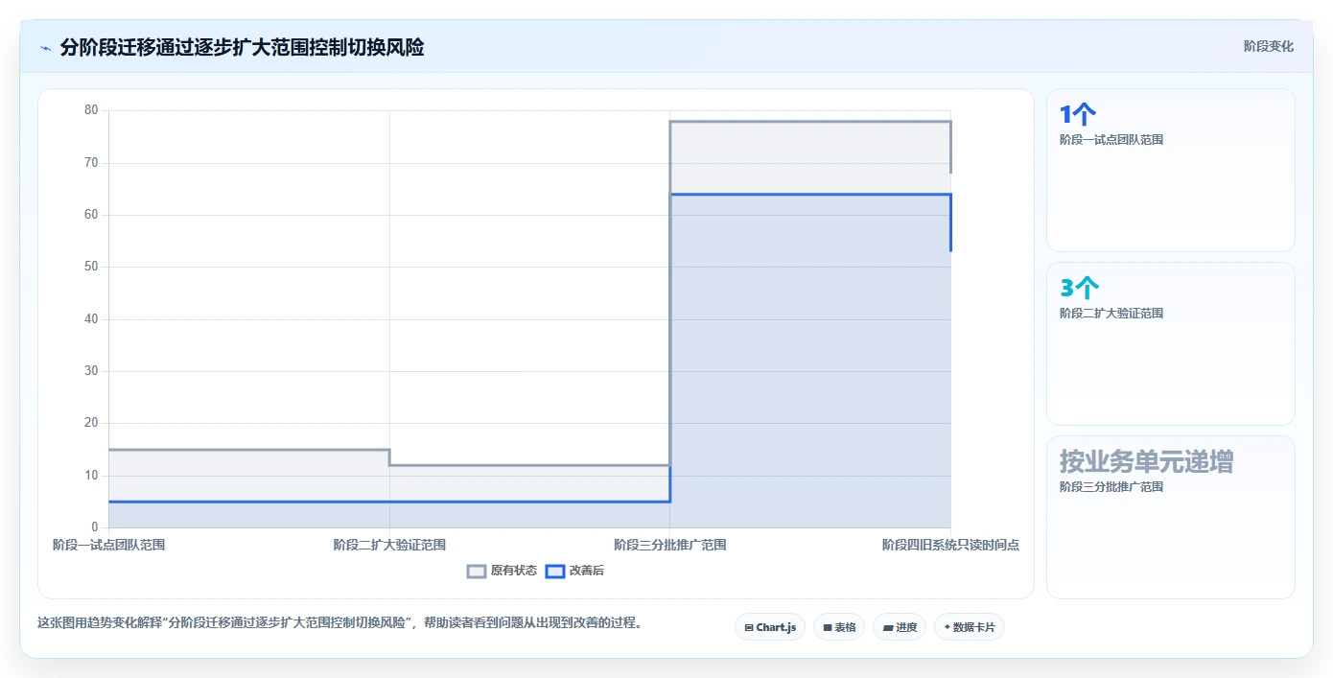The width and height of the screenshot is (1333, 678).
Task: Toggle the 原有状态 legend entry
Action: click(502, 571)
